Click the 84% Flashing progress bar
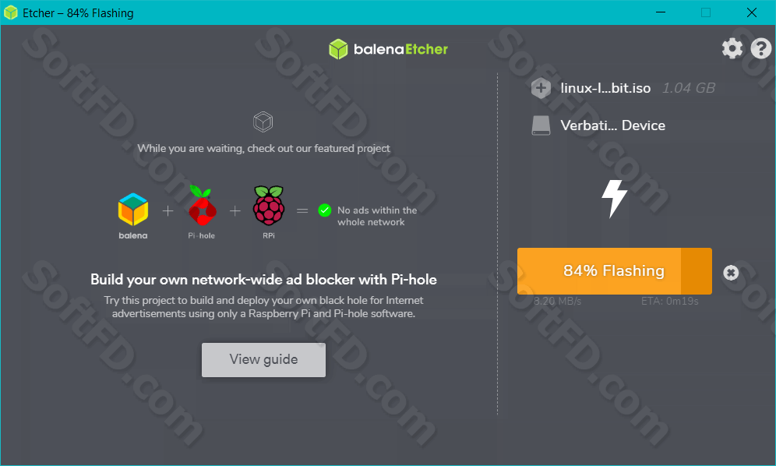This screenshot has height=466, width=776. pyautogui.click(x=614, y=271)
